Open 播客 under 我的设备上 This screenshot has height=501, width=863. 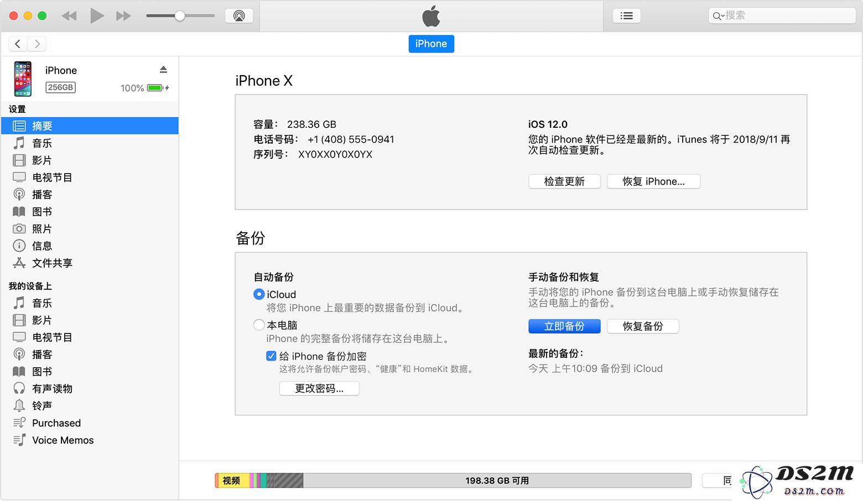pos(90,354)
